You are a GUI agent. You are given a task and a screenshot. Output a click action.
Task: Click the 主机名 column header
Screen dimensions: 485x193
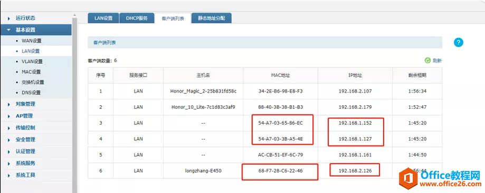pyautogui.click(x=203, y=75)
